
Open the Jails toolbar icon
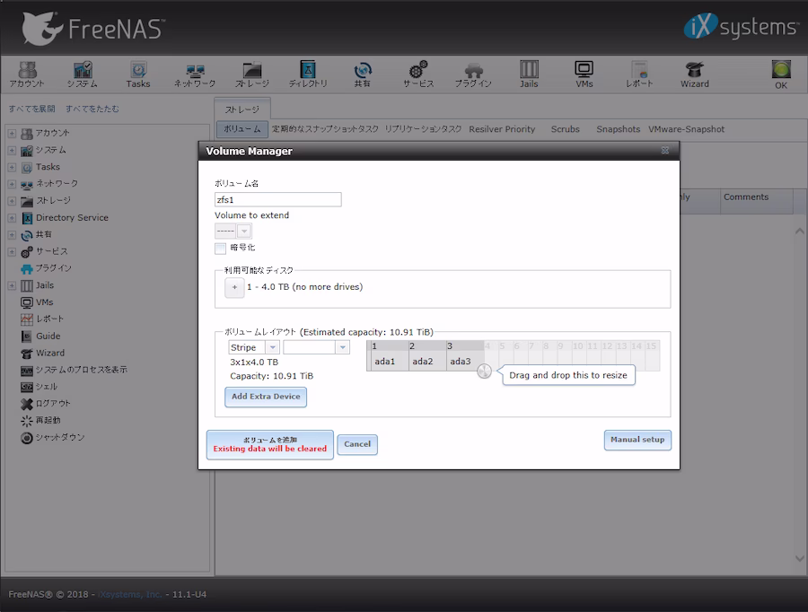(529, 74)
